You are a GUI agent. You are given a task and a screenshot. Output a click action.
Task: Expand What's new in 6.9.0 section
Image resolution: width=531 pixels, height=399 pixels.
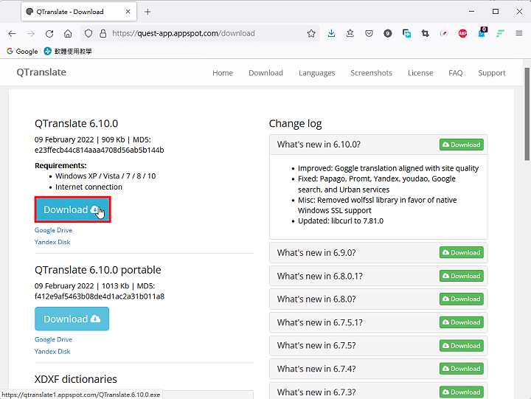tap(316, 253)
